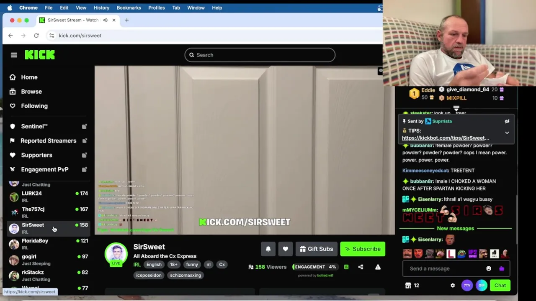The width and height of the screenshot is (536, 301).
Task: Select the funny tag
Action: tap(192, 264)
